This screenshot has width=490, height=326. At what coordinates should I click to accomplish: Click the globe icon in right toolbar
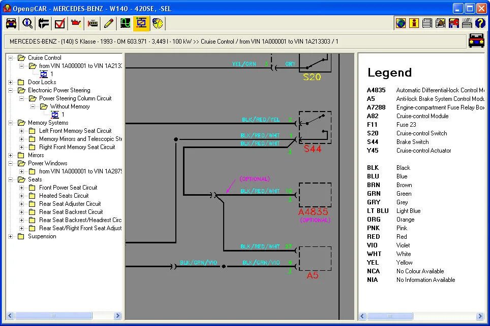[401, 23]
